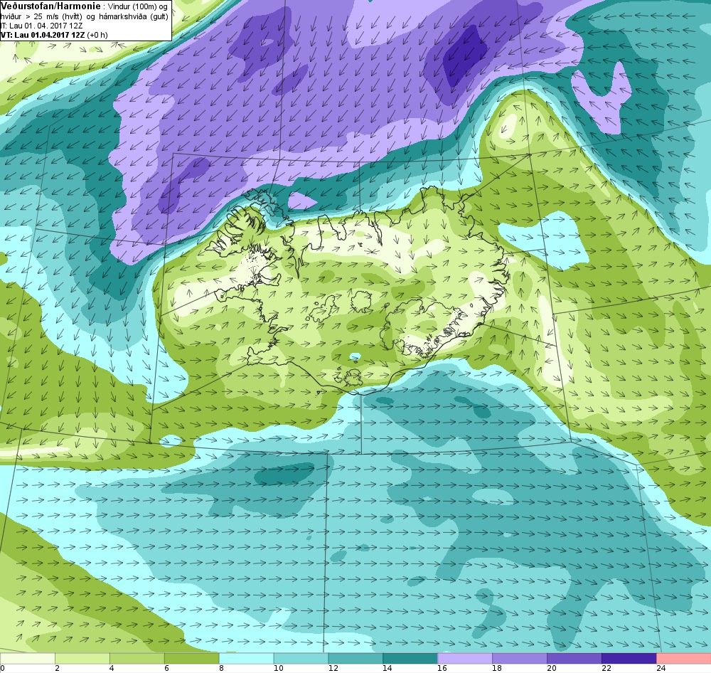The height and width of the screenshot is (673, 711).
Task: Click the medium purple 18–20 m/s legend swatch
Action: 520,658
